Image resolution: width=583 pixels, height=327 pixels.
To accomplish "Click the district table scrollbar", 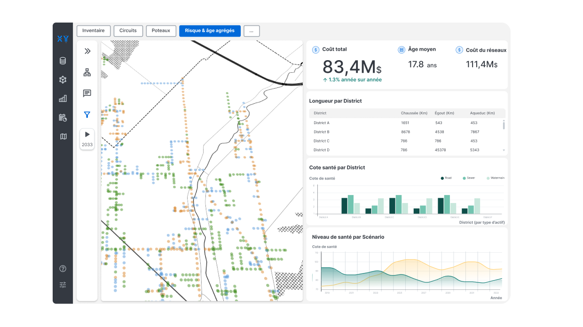I will (504, 125).
